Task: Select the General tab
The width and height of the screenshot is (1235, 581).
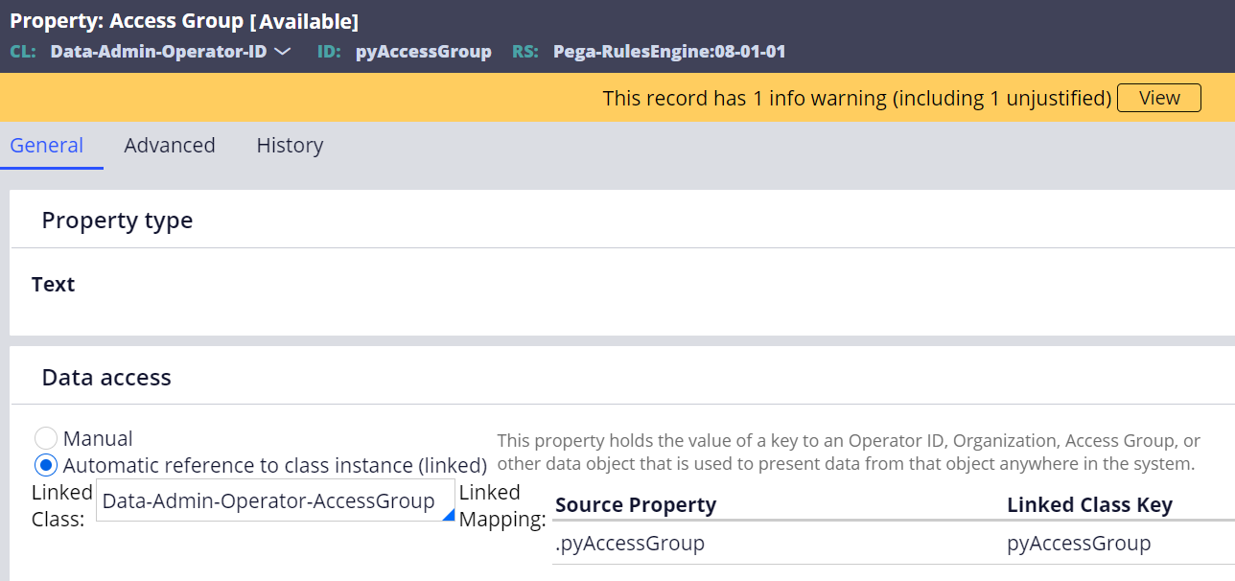Action: 46,145
